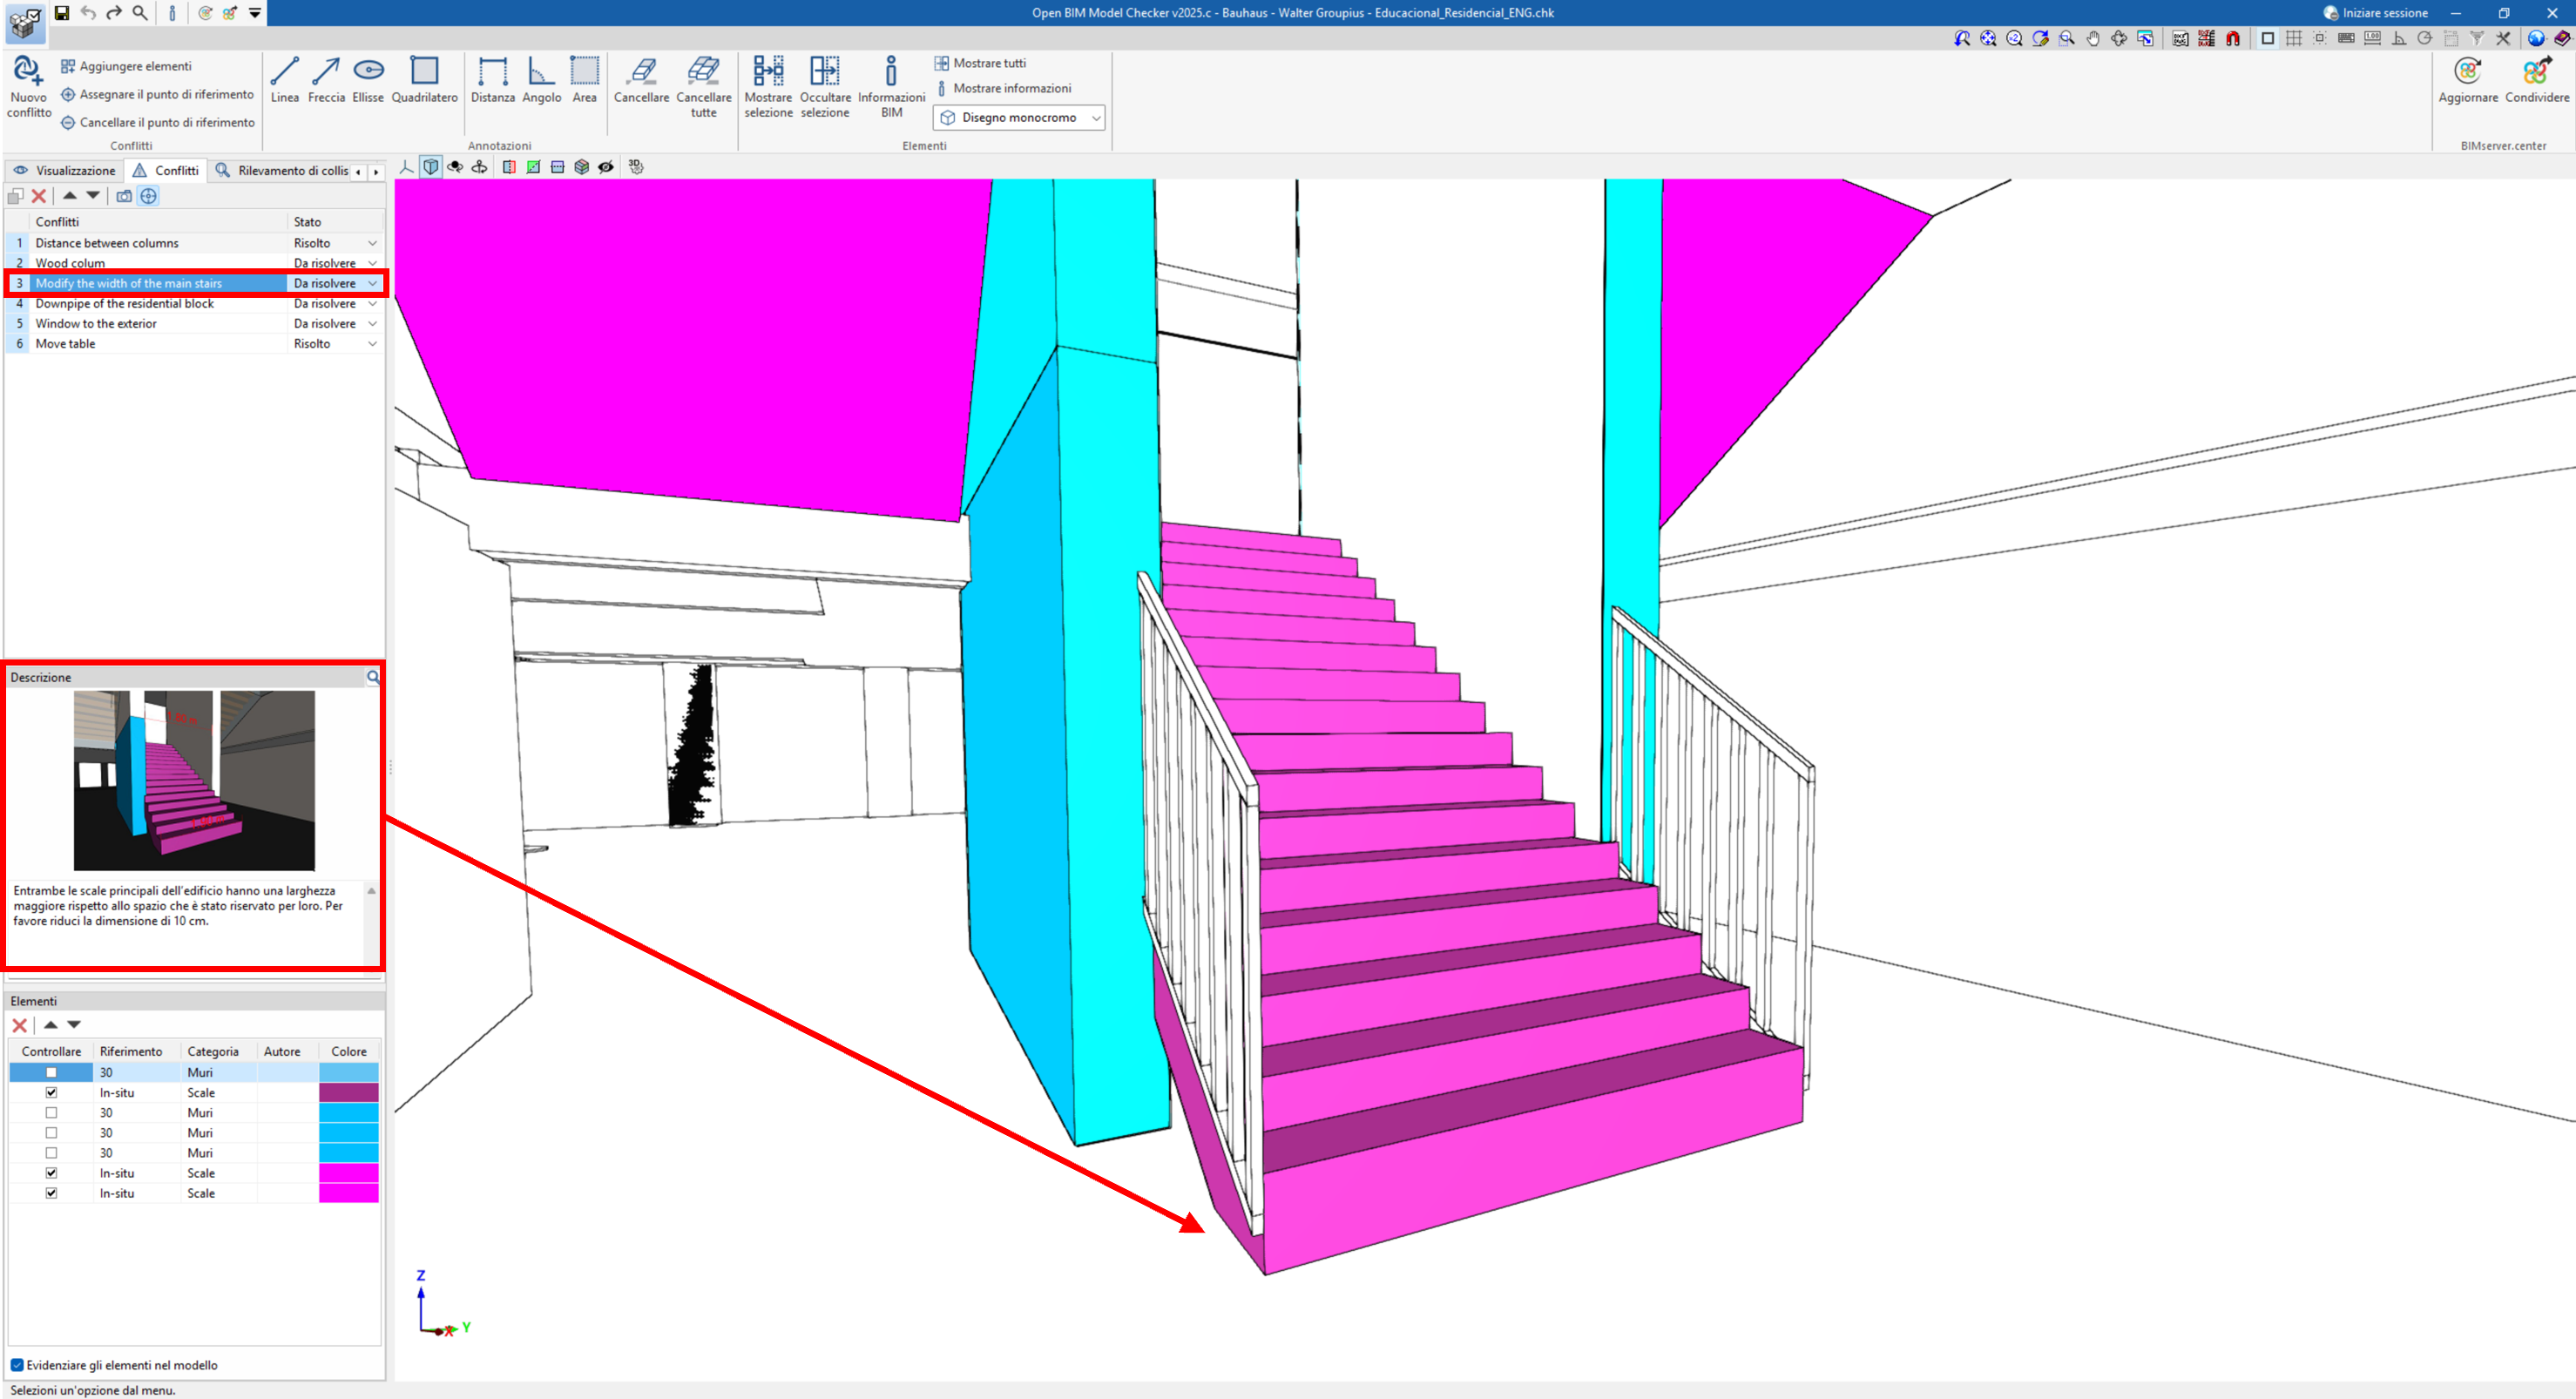
Task: Switch to the Visualizzazione tab
Action: 65,170
